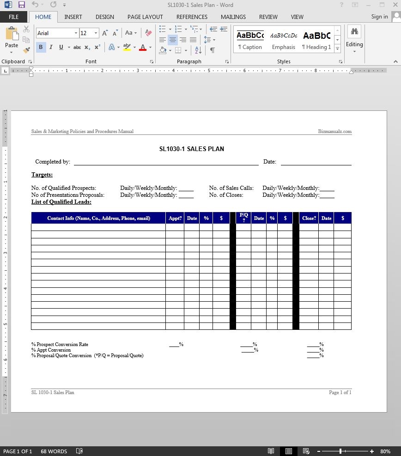This screenshot has width=401, height=456.
Task: Expand the Styles gallery
Action: tap(337, 49)
